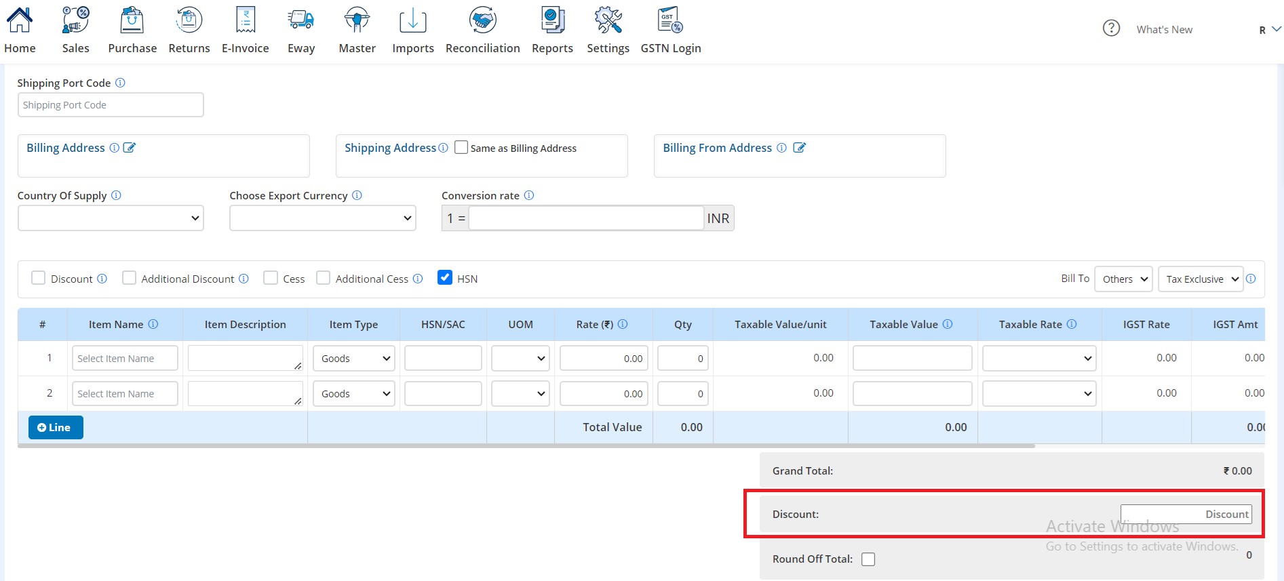
Task: Open the Eway truck icon
Action: [301, 20]
